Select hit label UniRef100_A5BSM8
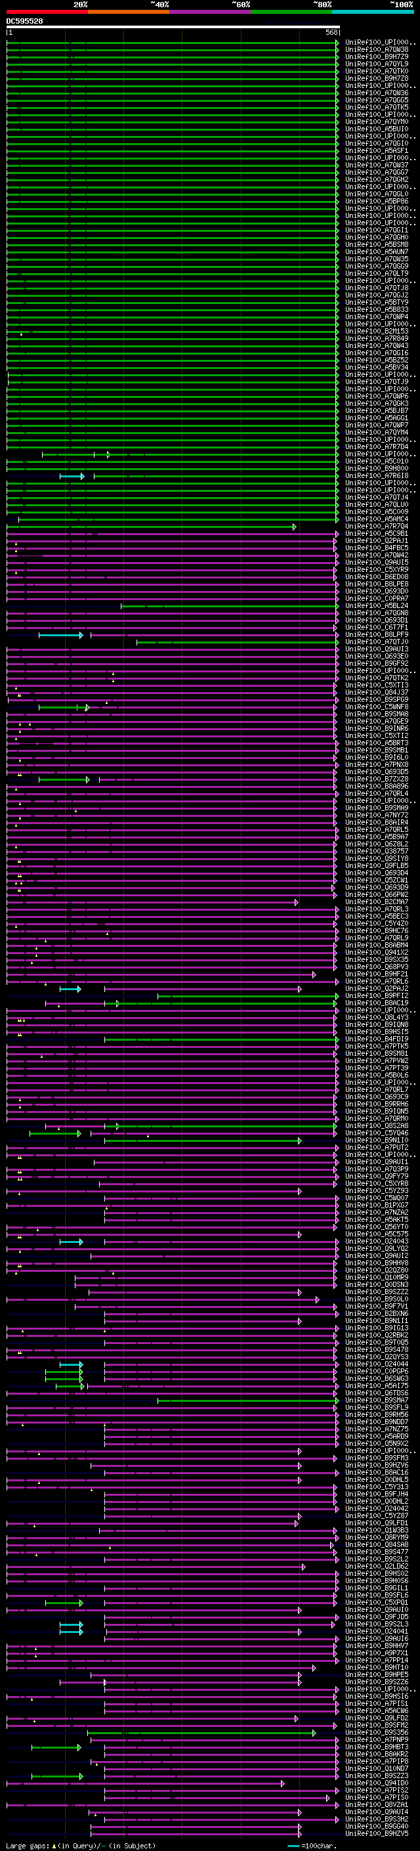Screen dimensions: 420x1851 377,244
